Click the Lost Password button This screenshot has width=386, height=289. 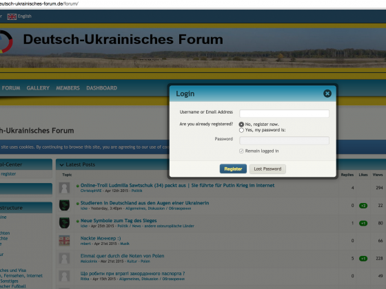267,169
